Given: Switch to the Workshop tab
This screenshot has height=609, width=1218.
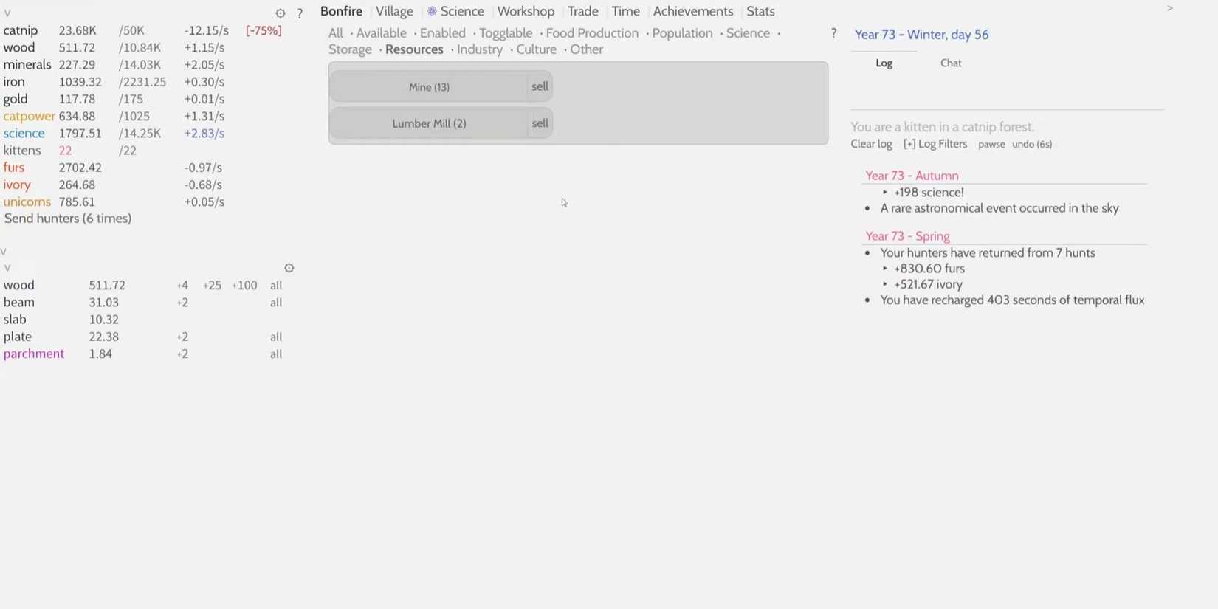Looking at the screenshot, I should pos(526,11).
